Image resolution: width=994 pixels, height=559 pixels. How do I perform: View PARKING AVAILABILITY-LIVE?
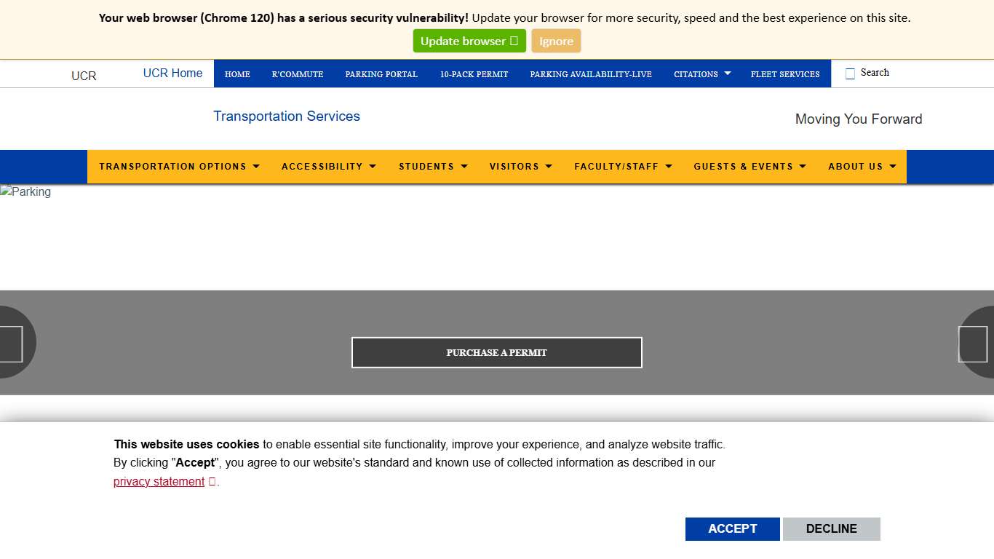point(591,74)
